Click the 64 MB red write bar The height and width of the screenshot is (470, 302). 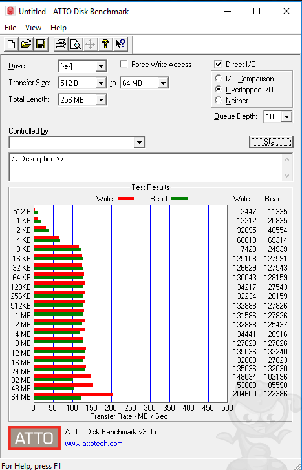point(73,394)
